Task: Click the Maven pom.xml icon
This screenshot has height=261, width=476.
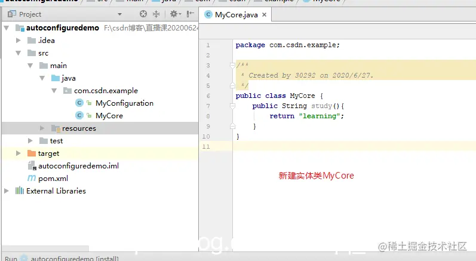Action: click(x=32, y=179)
